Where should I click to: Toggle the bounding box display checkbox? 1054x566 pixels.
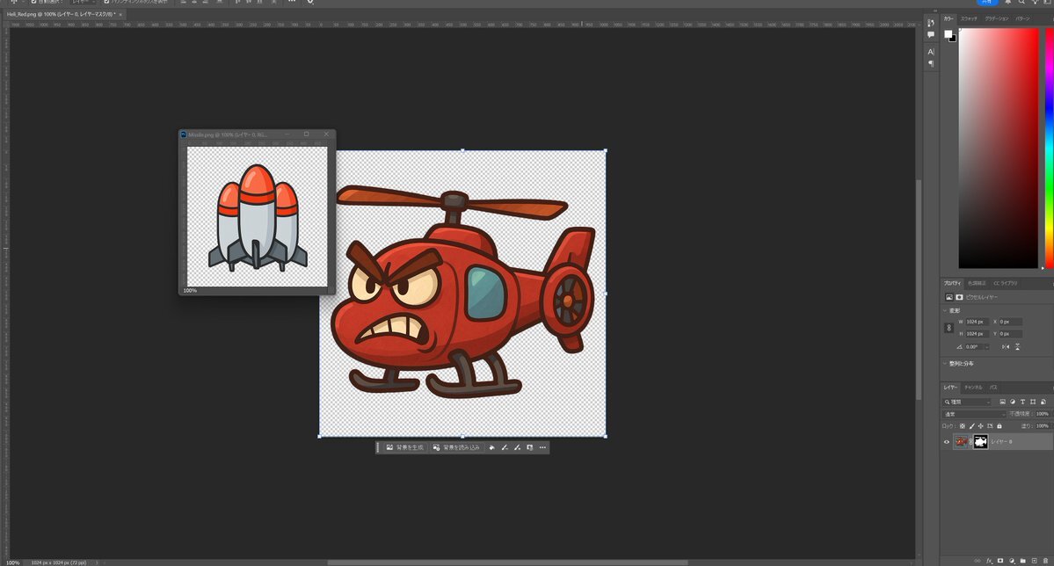click(x=106, y=2)
